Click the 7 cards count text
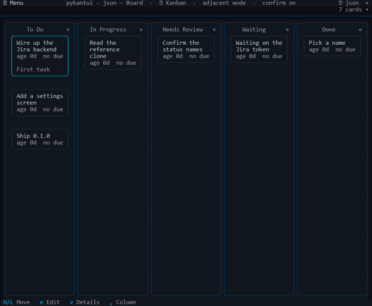The image size is (372, 306). [351, 10]
